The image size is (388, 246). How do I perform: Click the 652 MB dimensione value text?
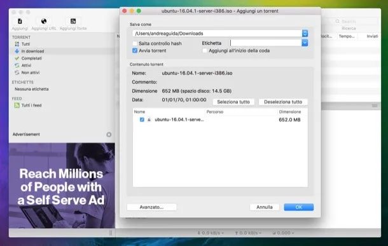[x=197, y=91]
